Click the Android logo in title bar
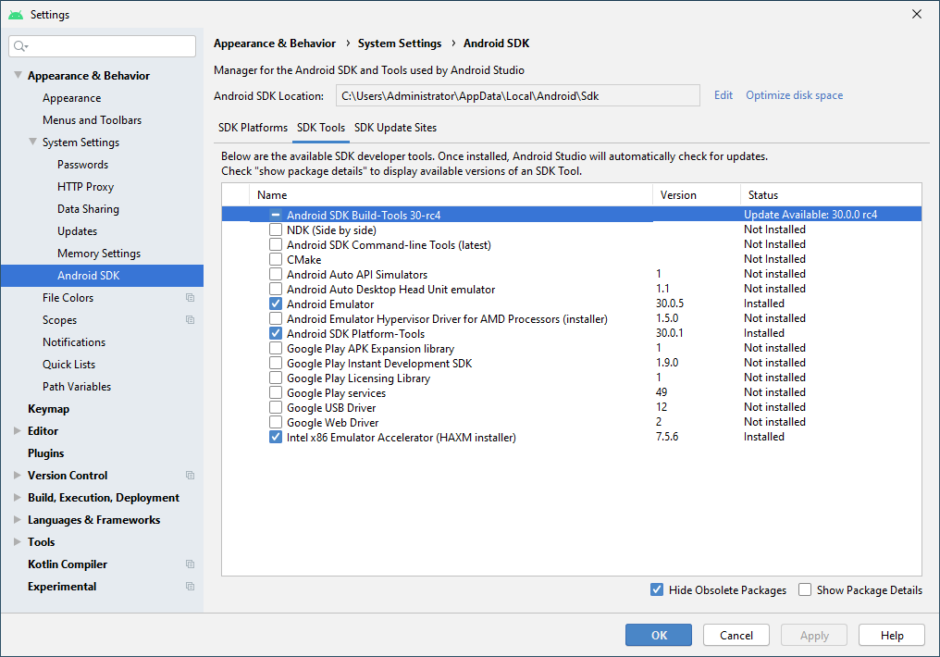This screenshot has width=940, height=657. pos(16,15)
